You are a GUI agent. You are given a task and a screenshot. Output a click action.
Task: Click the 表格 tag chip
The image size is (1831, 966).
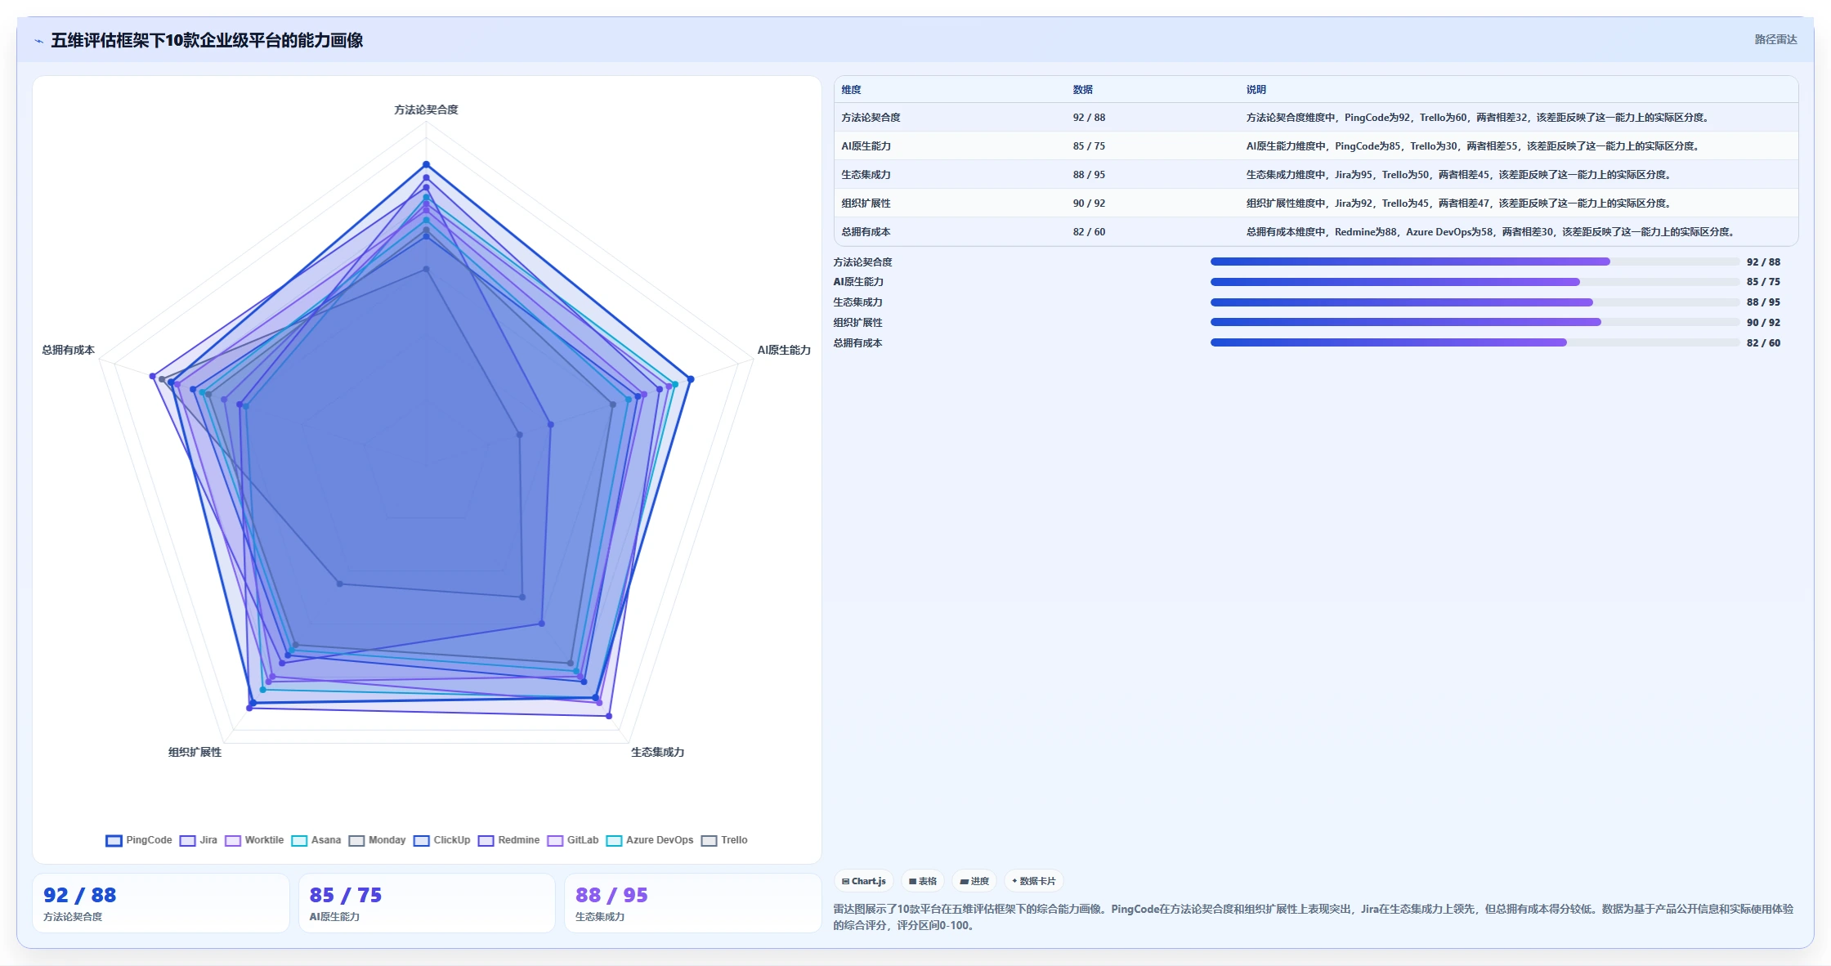923,881
